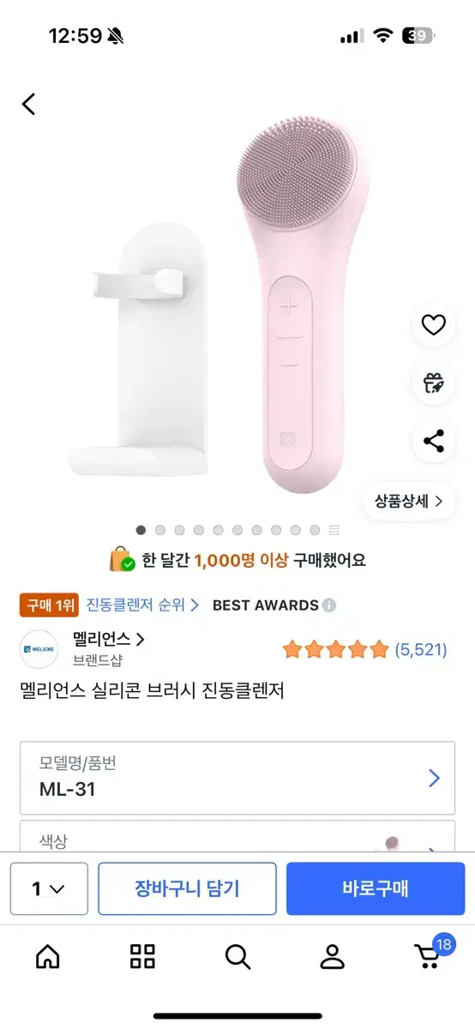Open the my page profile icon
The height and width of the screenshot is (1029, 475).
coord(332,956)
